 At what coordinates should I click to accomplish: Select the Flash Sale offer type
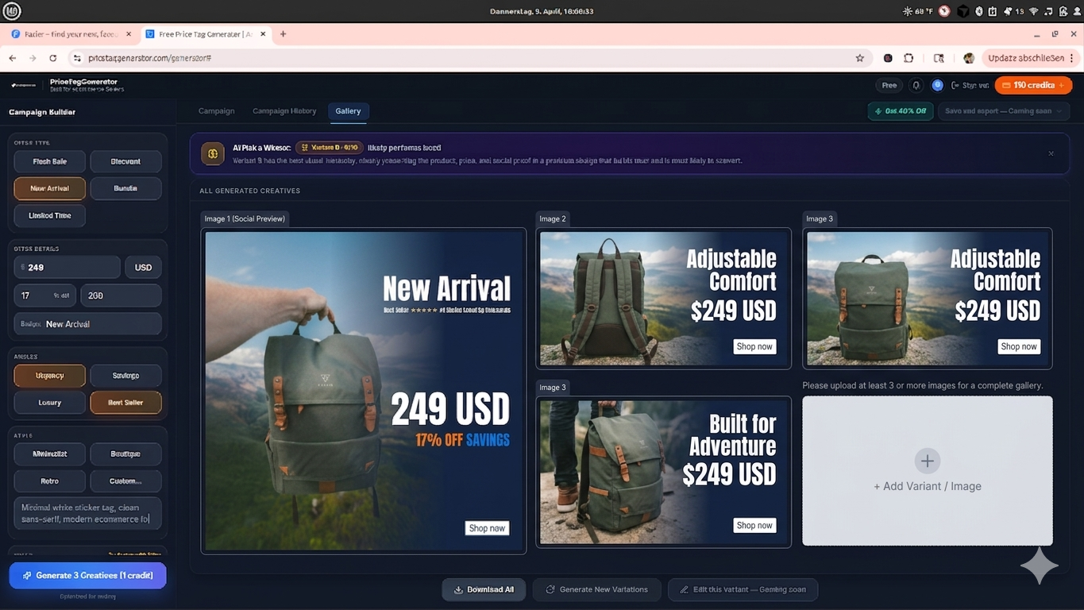[50, 161]
